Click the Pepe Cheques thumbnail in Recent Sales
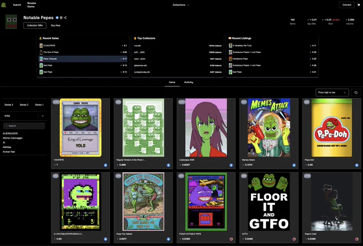The height and width of the screenshot is (246, 363). click(41, 59)
